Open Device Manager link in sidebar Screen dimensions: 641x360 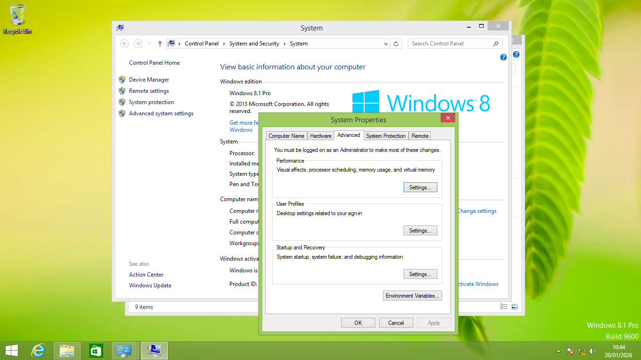pos(149,80)
